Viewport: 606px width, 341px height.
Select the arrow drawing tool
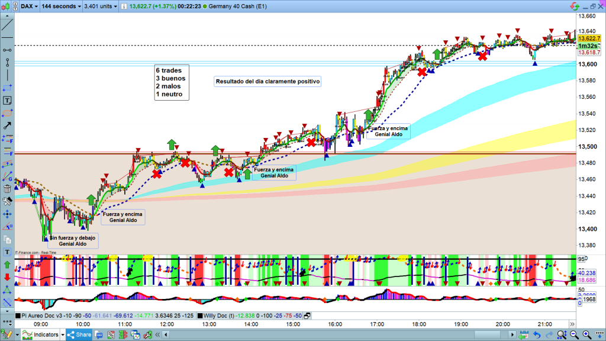click(7, 126)
